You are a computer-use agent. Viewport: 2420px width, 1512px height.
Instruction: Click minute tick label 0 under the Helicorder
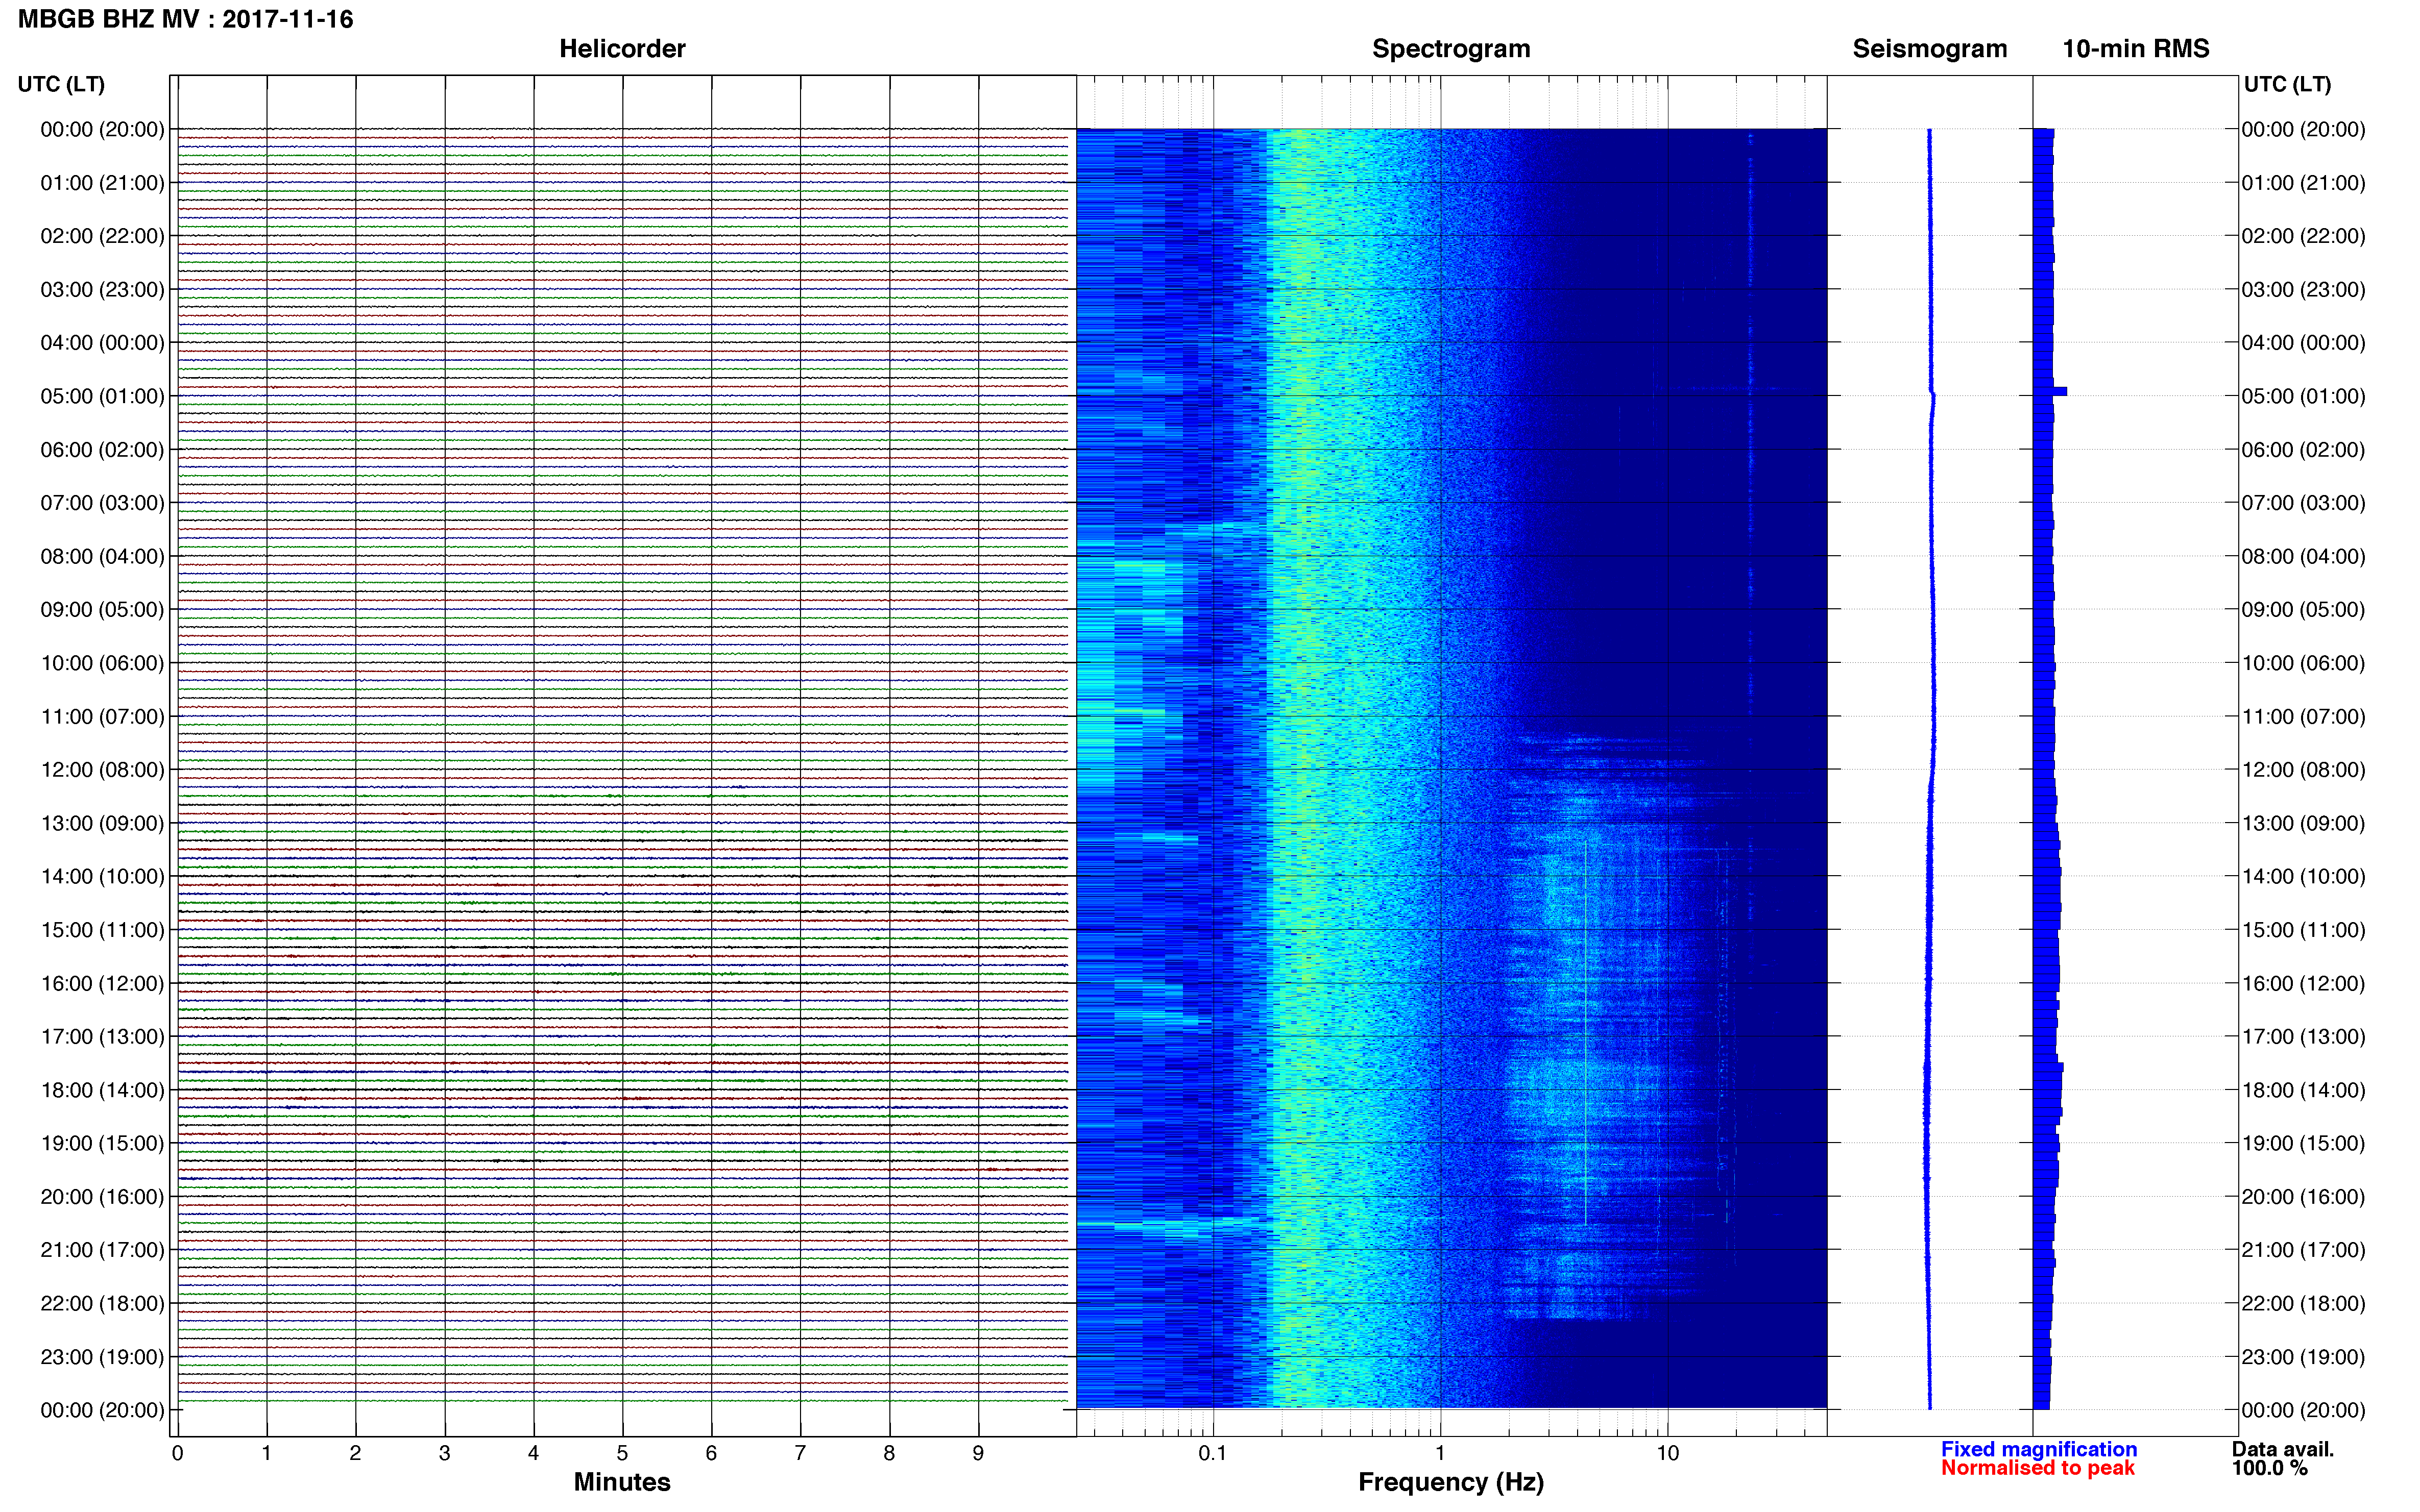pos(177,1453)
